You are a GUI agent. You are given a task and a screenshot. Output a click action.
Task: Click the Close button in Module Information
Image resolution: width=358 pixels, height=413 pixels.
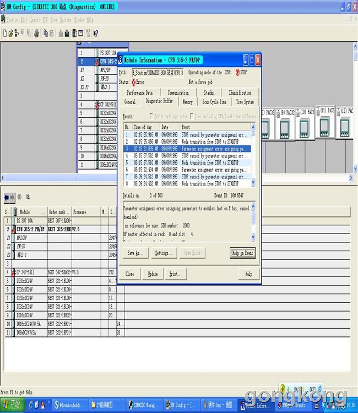coord(129,274)
